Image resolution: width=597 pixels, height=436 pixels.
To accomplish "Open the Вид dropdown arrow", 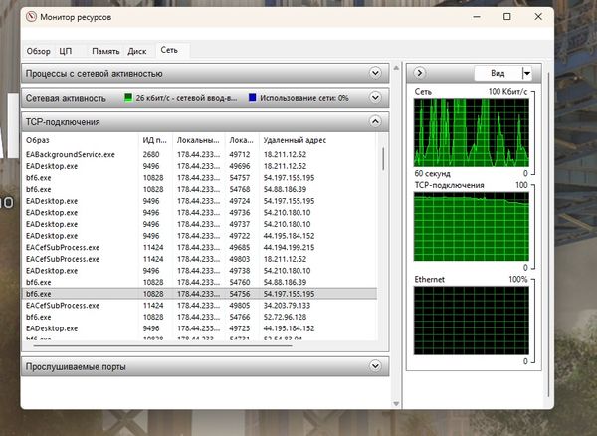I will click(x=526, y=73).
